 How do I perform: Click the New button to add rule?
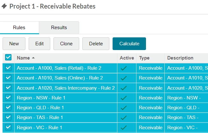coord(14,44)
